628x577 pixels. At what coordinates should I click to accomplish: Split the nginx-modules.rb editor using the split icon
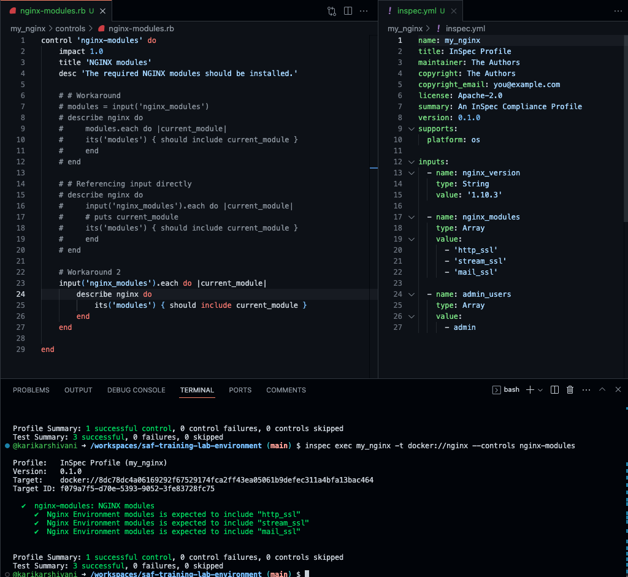pyautogui.click(x=347, y=11)
